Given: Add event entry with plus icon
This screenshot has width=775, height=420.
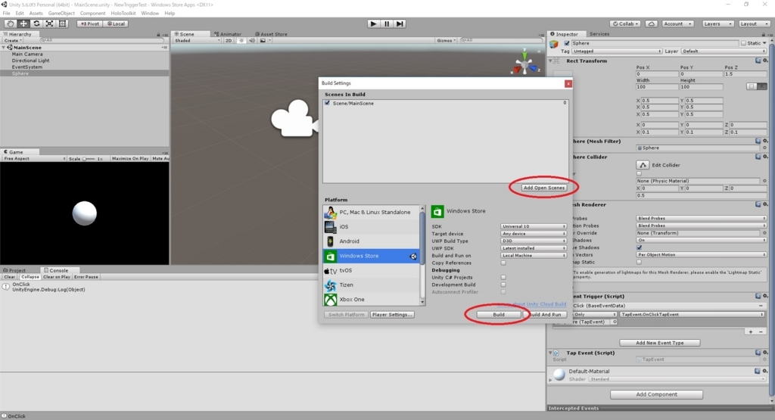Looking at the screenshot, I should (751, 331).
